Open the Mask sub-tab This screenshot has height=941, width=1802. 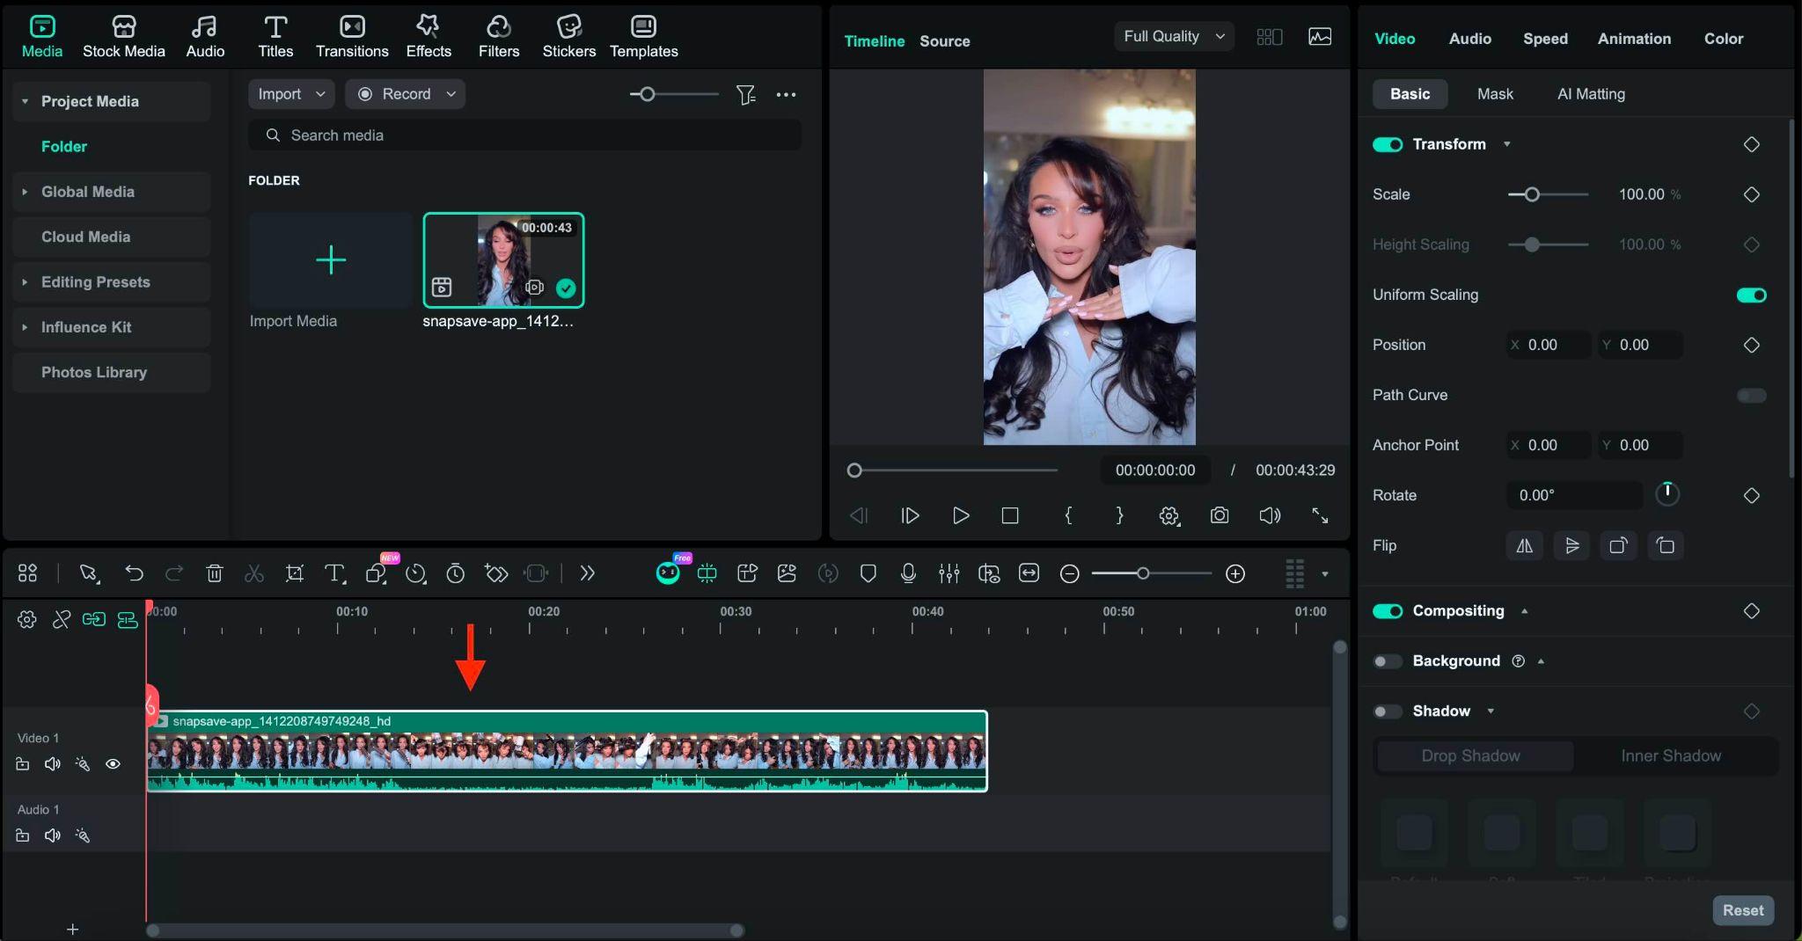click(x=1495, y=94)
